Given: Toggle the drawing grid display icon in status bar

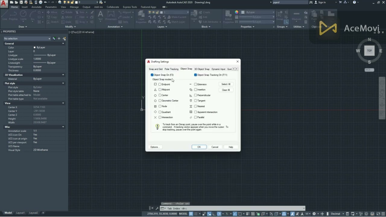Looking at the screenshot, I should pyautogui.click(x=191, y=214).
